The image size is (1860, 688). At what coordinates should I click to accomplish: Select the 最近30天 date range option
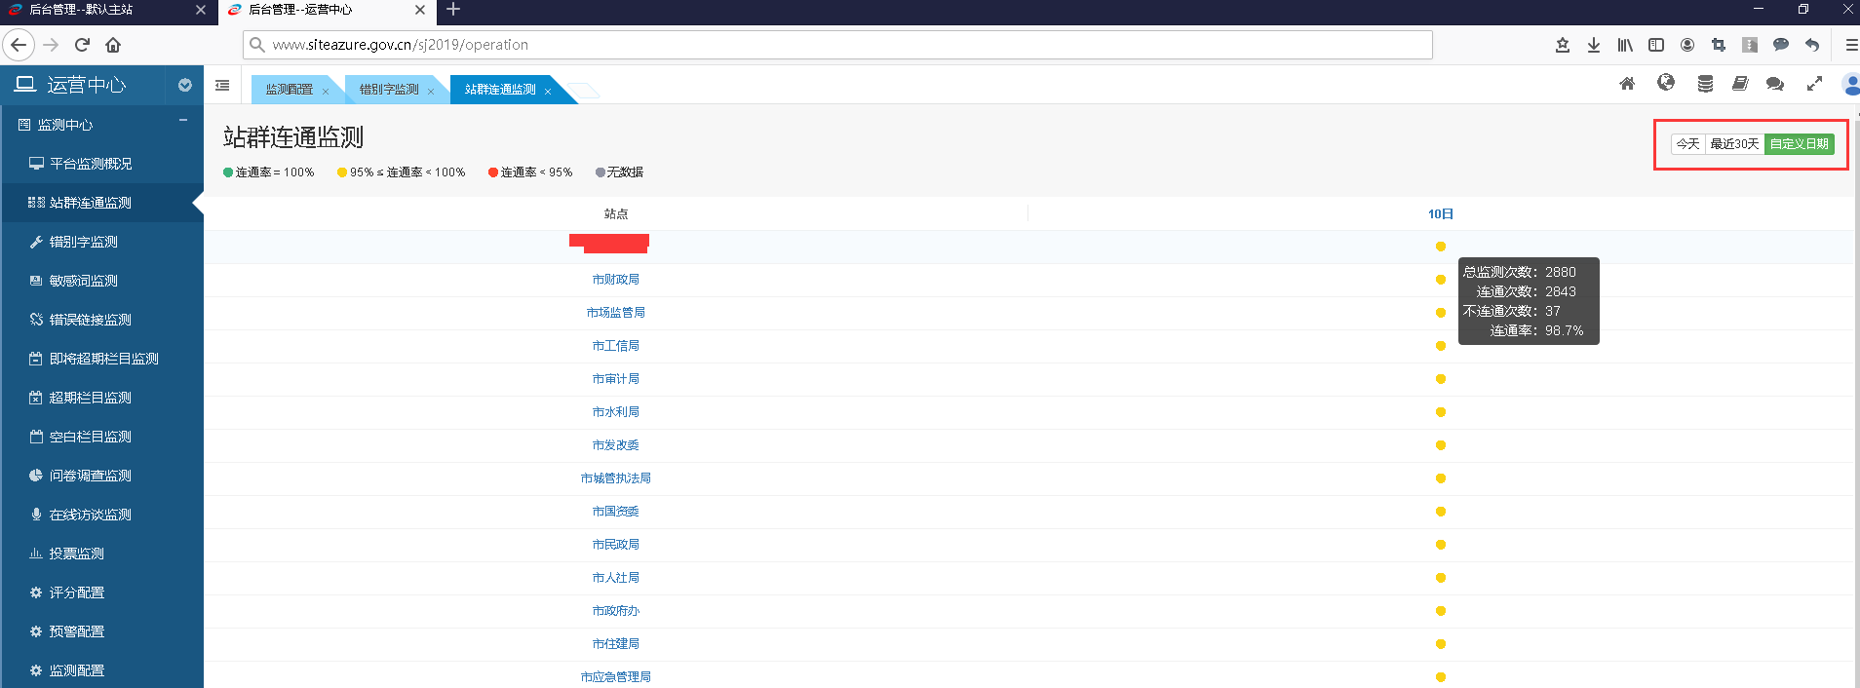(x=1734, y=144)
